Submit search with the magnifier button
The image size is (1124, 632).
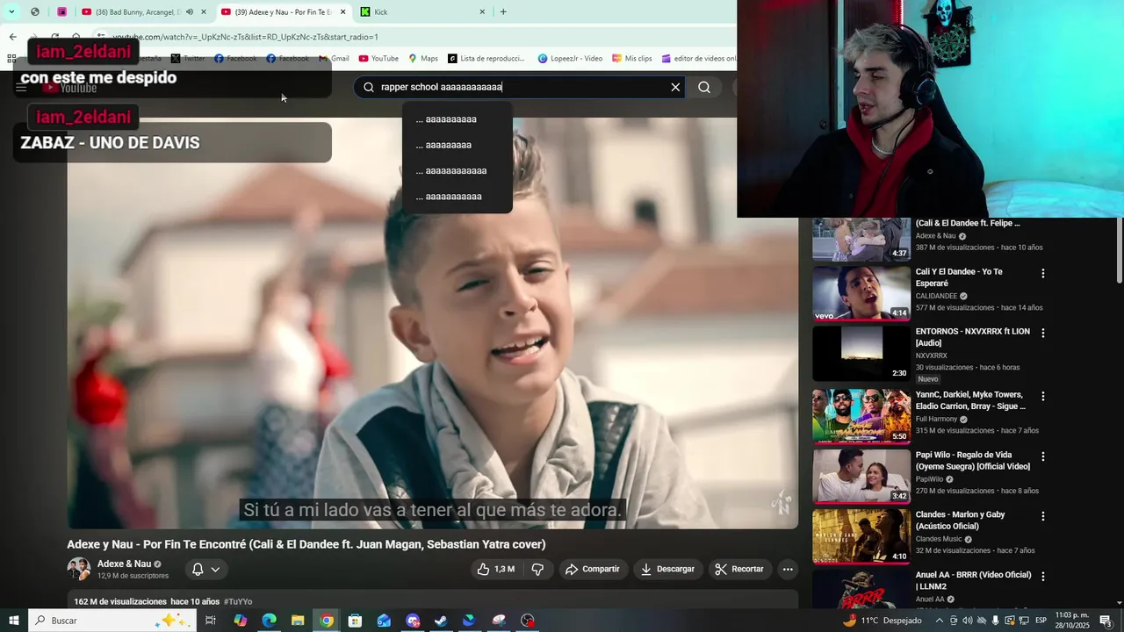[x=704, y=87]
